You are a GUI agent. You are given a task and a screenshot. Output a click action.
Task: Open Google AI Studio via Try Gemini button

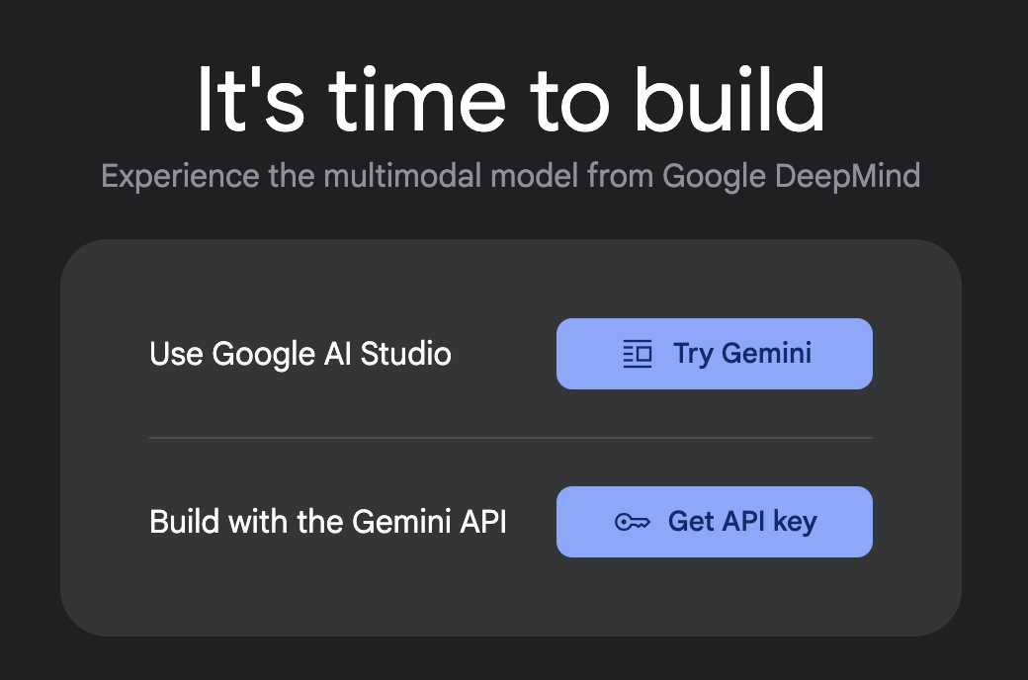coord(714,354)
